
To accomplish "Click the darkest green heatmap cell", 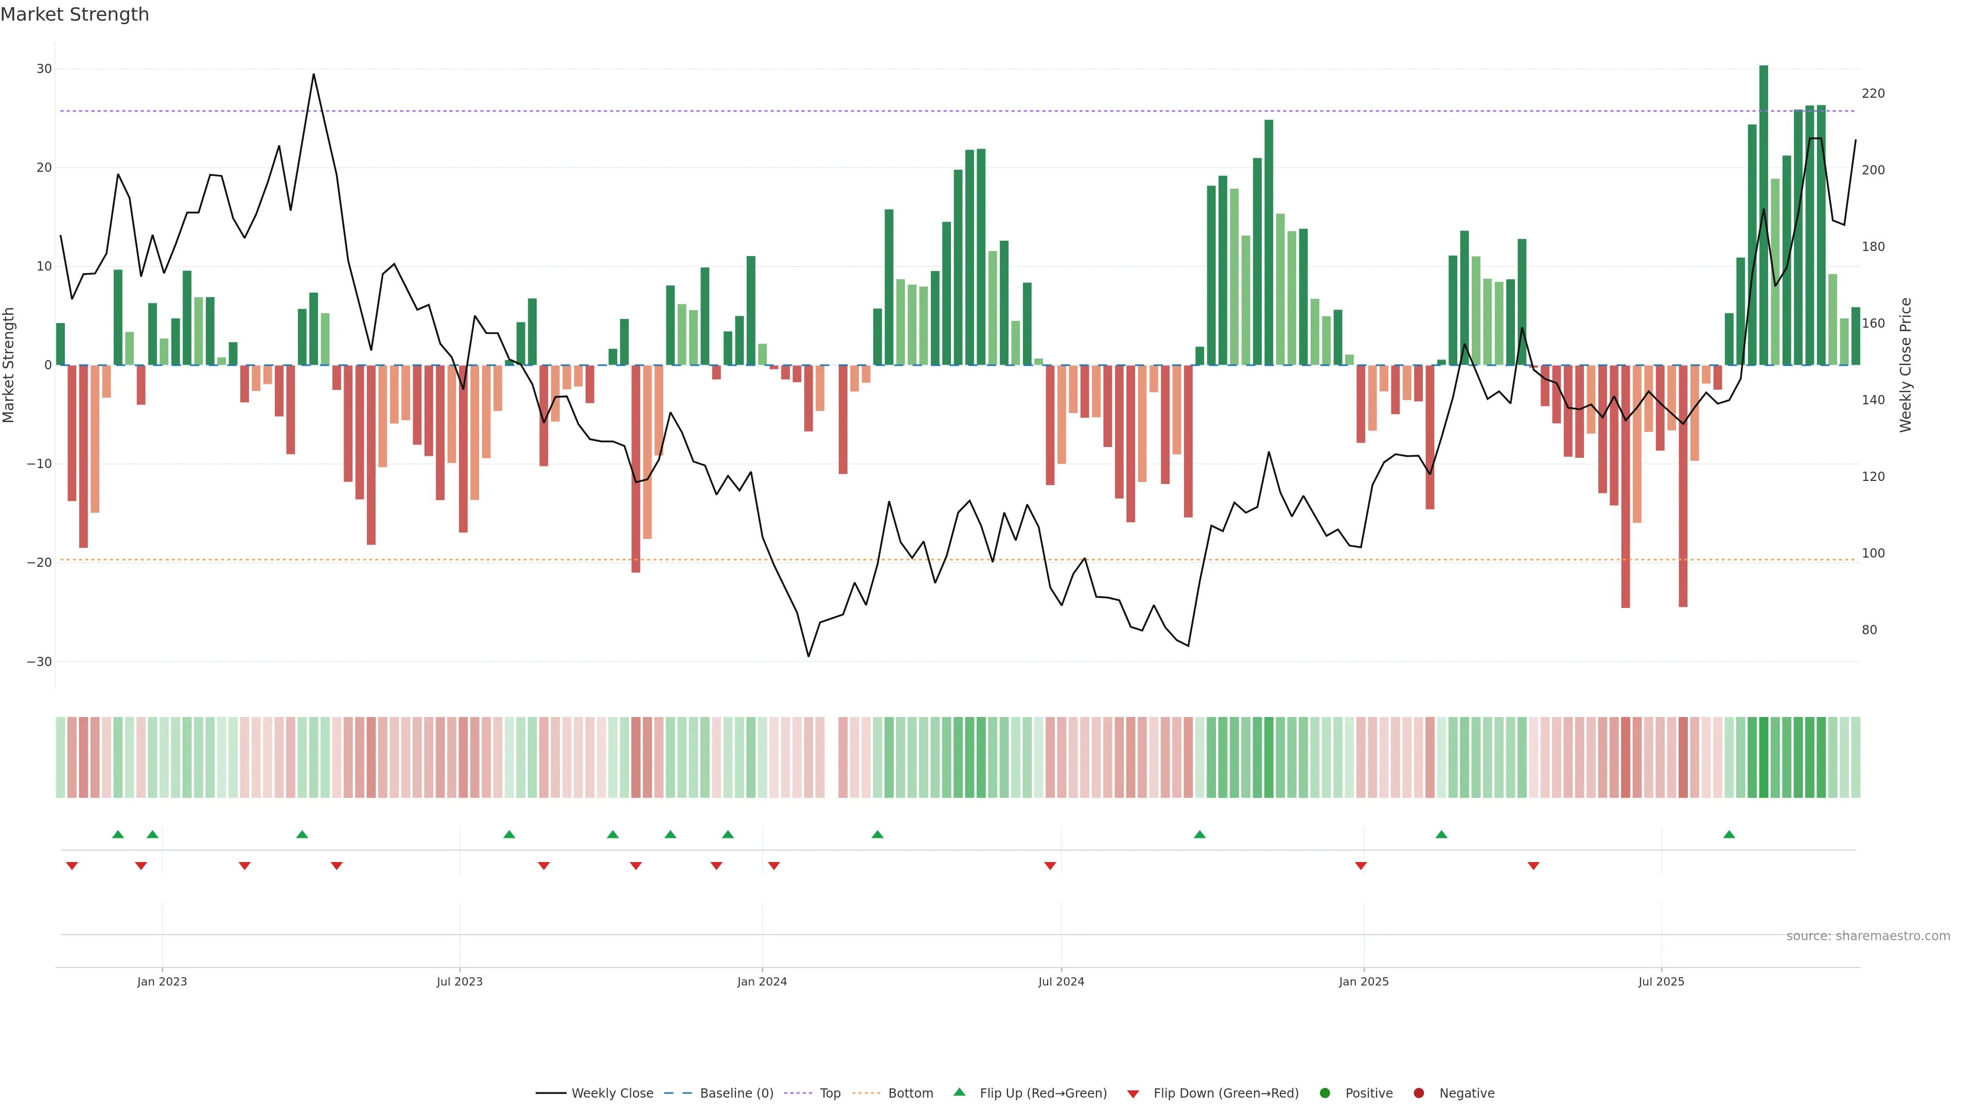I will pyautogui.click(x=1763, y=758).
